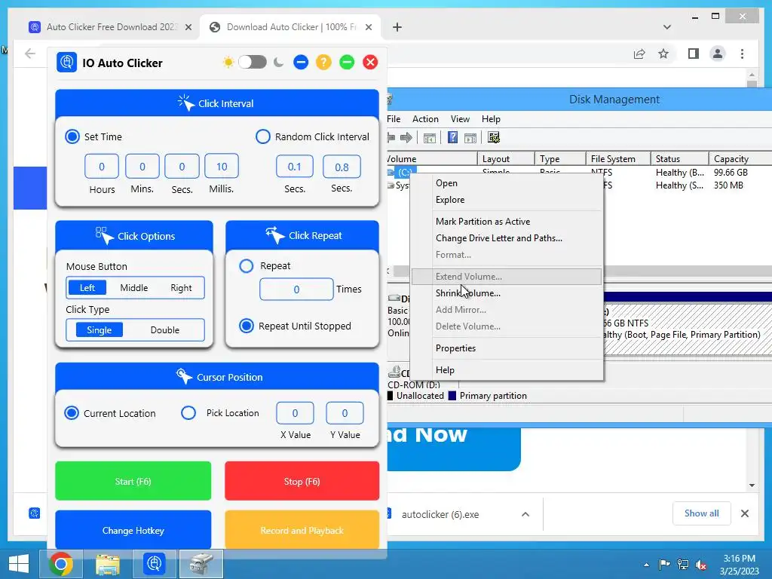
Task: Choose the Left mouse button option
Action: pos(87,287)
